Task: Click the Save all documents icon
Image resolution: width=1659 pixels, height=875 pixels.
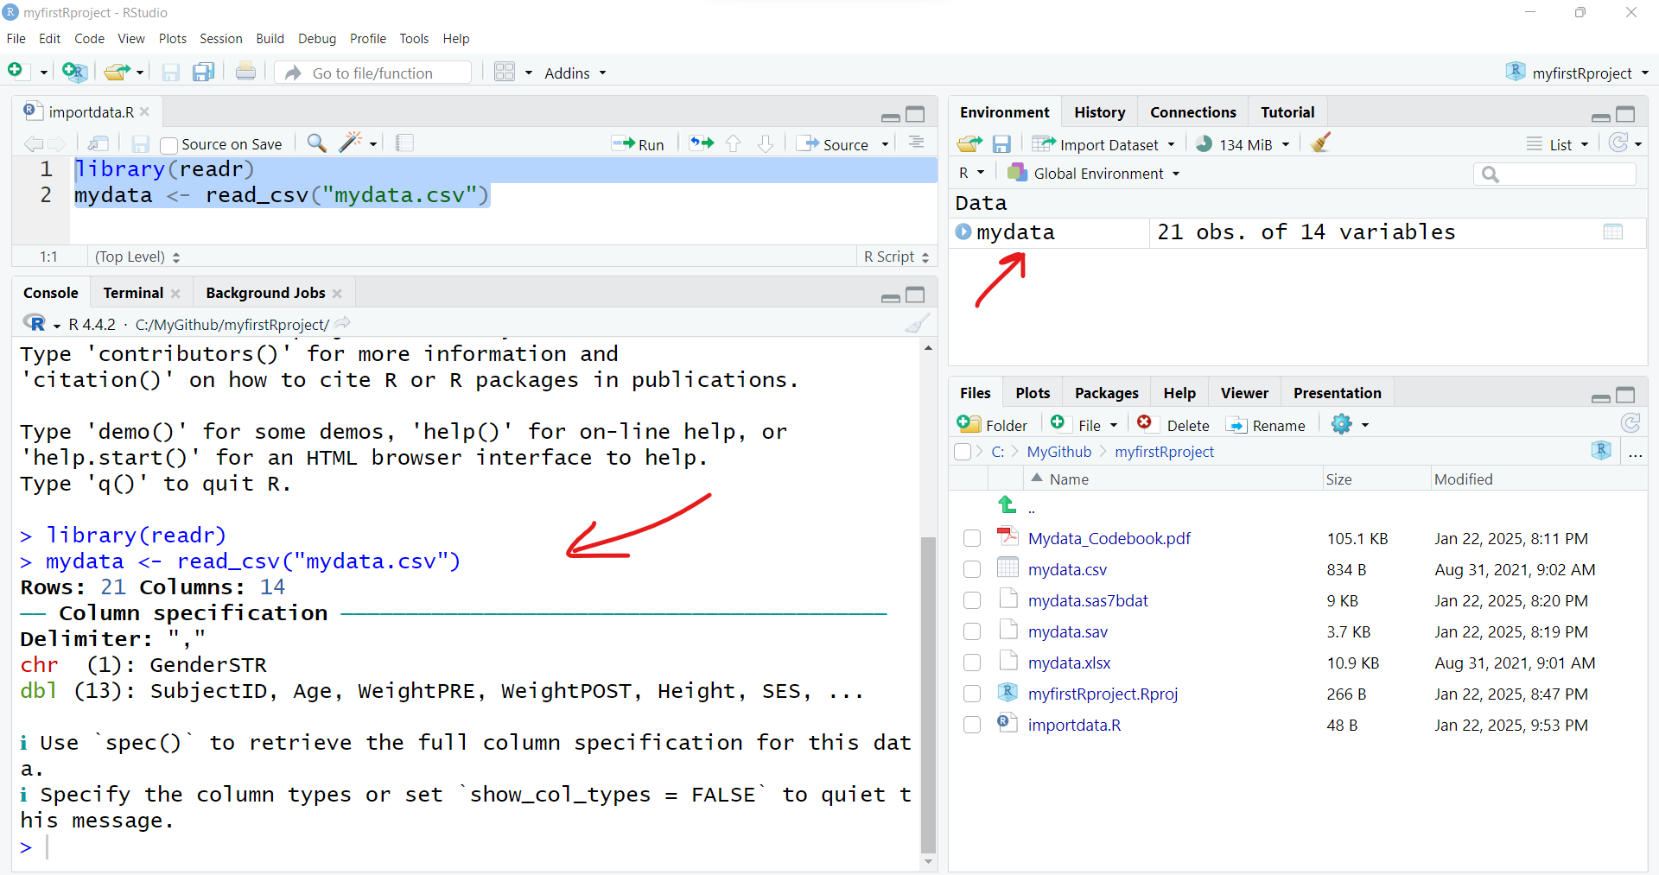Action: coord(204,73)
